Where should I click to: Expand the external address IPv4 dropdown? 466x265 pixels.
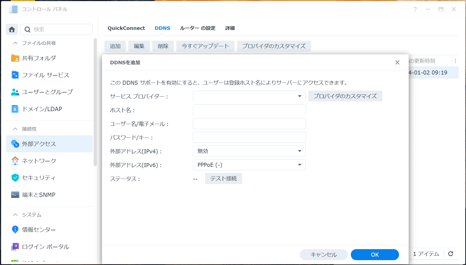pos(249,151)
